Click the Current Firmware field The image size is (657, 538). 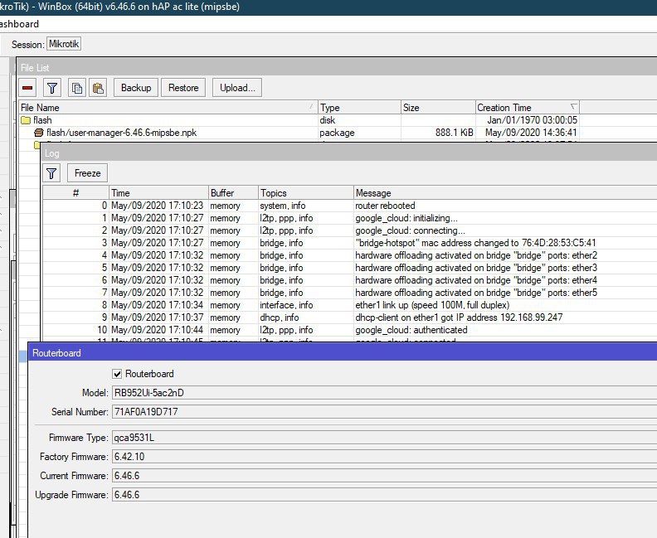384,476
